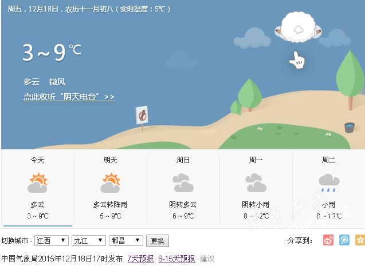Click the 更换 button
The height and width of the screenshot is (266, 365).
pos(158,241)
